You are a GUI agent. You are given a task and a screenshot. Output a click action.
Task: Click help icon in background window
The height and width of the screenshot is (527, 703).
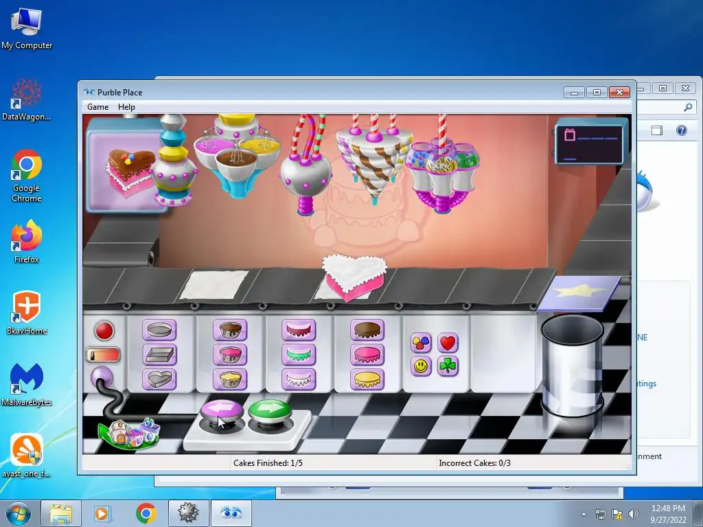coord(682,130)
